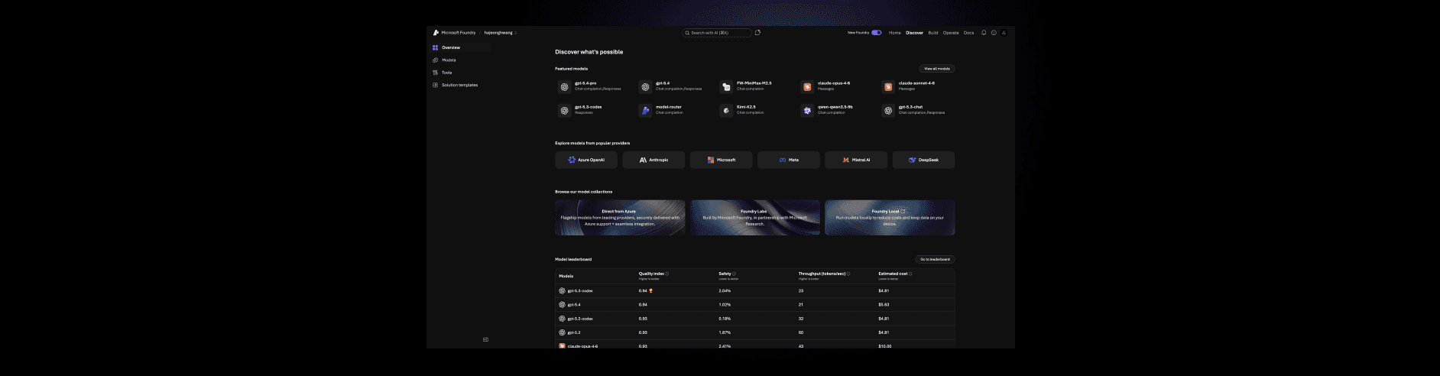Open the Docs tab

pos(968,33)
